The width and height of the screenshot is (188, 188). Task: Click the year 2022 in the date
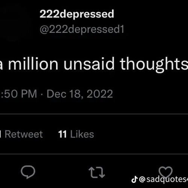[x=100, y=94]
